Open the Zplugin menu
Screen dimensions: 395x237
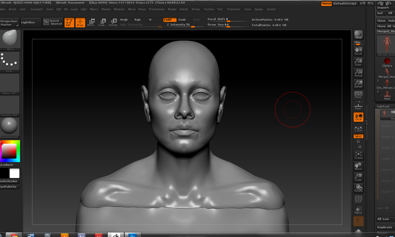pos(259,9)
